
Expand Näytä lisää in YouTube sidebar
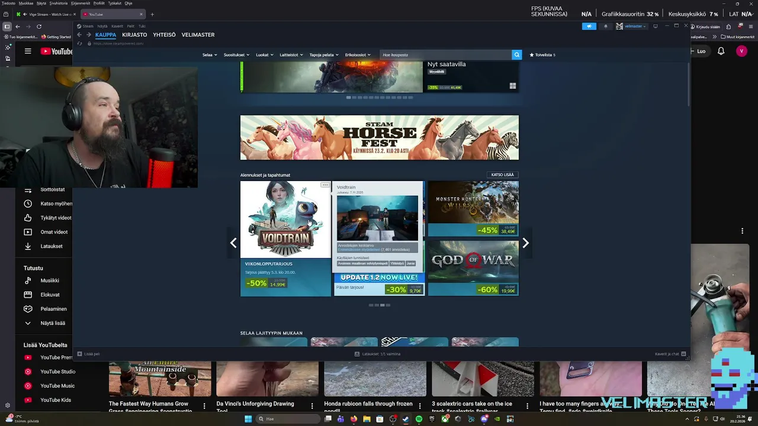click(x=44, y=323)
